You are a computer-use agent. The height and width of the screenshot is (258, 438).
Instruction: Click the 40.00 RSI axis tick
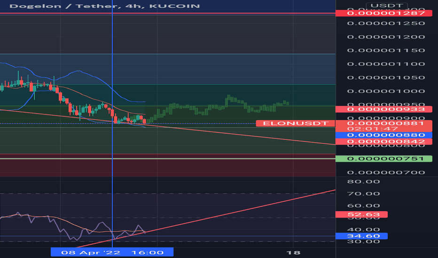[363, 230]
